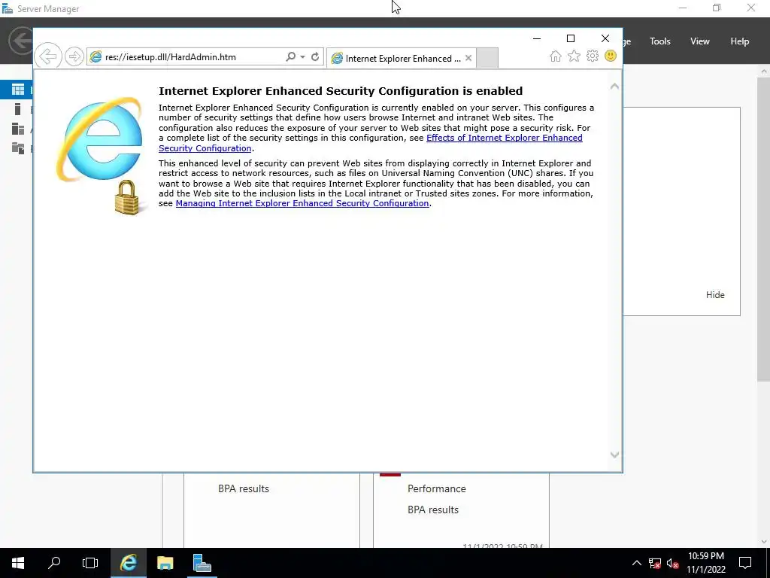The width and height of the screenshot is (770, 578).
Task: Click Hide in Server Manager welcome tile
Action: click(715, 295)
